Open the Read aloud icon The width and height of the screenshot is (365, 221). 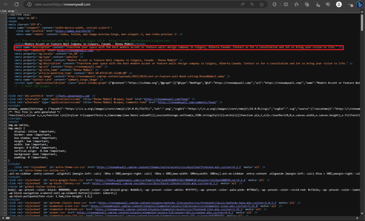[242, 4]
